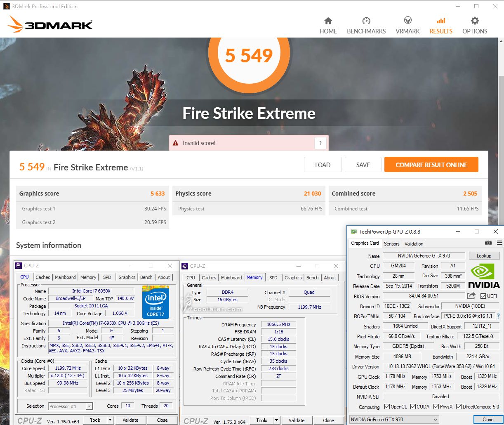Open the OPTIONS gear section
Screen dimensions: 504x425
[475, 26]
